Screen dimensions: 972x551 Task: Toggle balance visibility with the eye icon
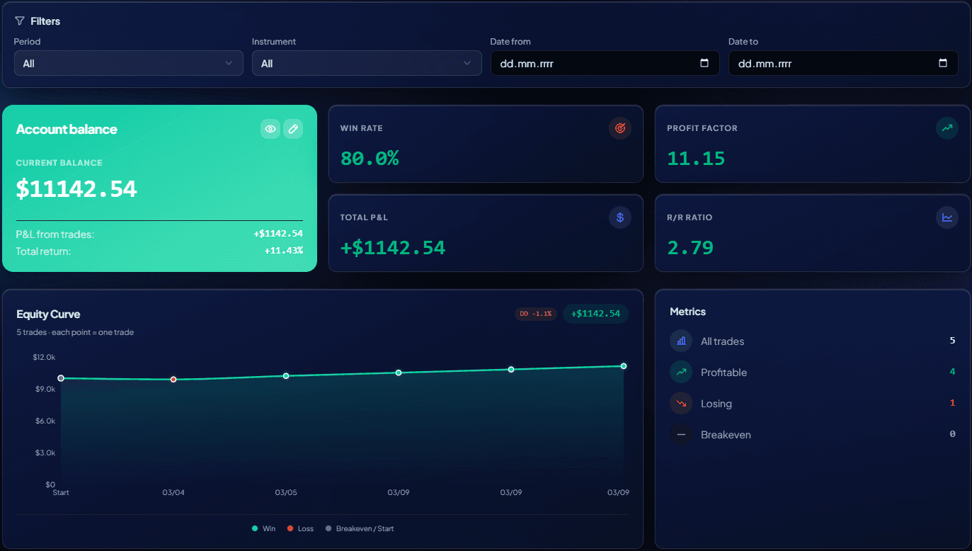(270, 128)
